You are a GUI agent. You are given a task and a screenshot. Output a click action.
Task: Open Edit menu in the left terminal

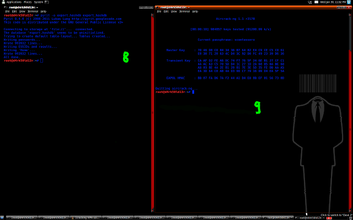coord(14,11)
